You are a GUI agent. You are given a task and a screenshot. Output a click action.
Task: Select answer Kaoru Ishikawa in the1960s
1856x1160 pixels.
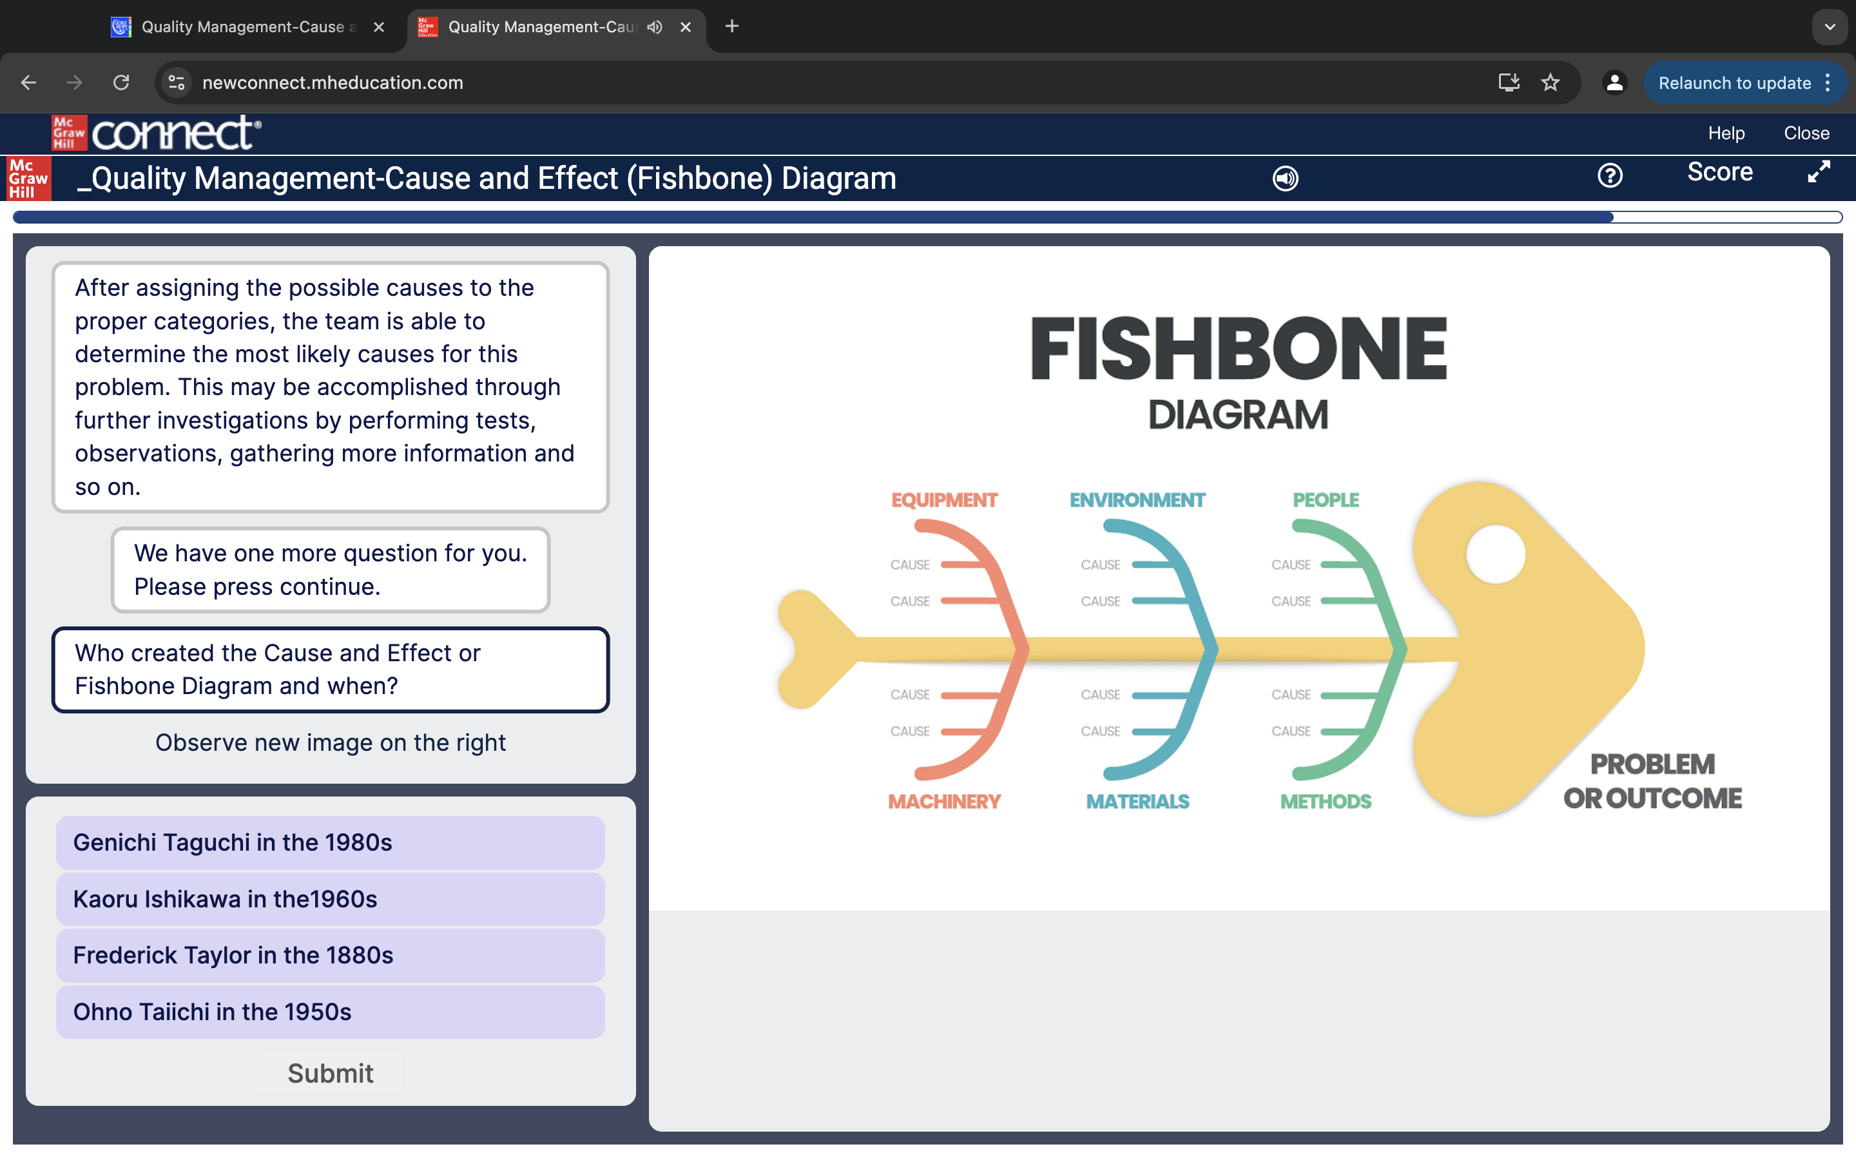point(330,899)
